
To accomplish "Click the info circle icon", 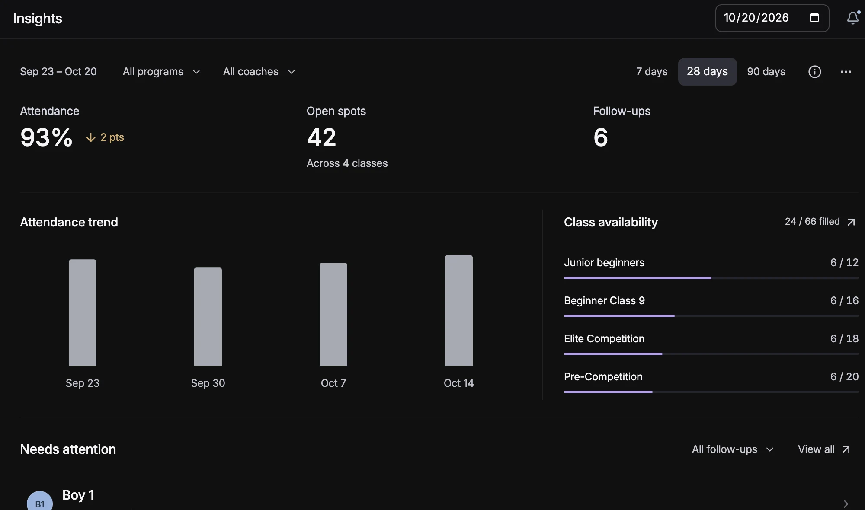I will 815,72.
